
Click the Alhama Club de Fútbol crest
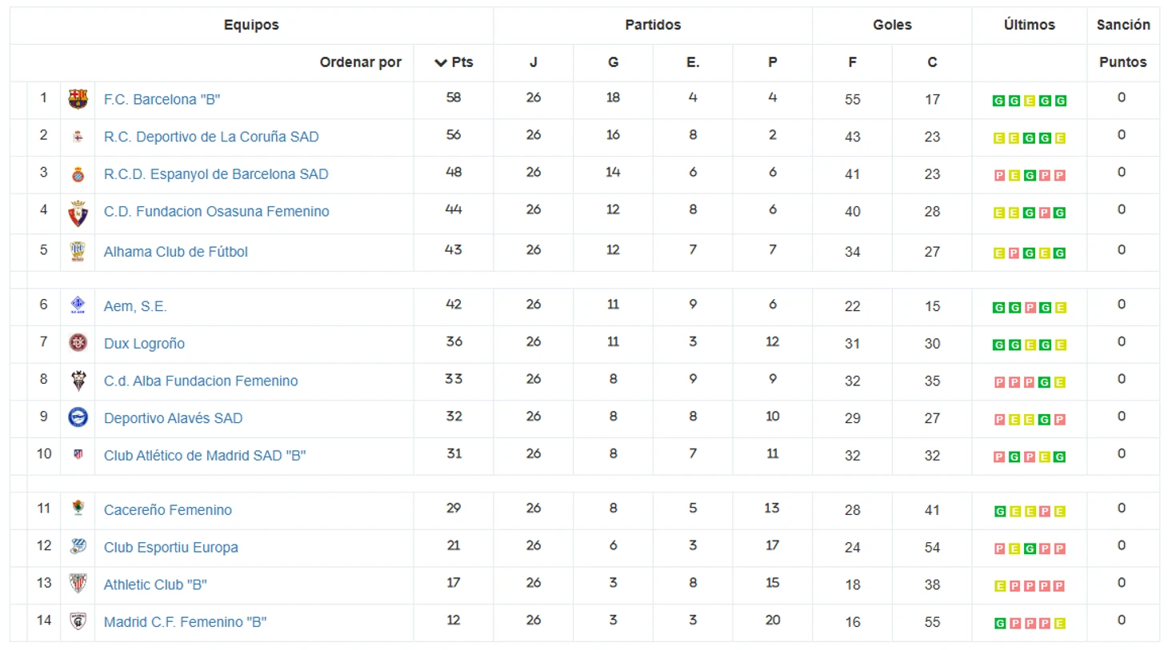point(78,252)
